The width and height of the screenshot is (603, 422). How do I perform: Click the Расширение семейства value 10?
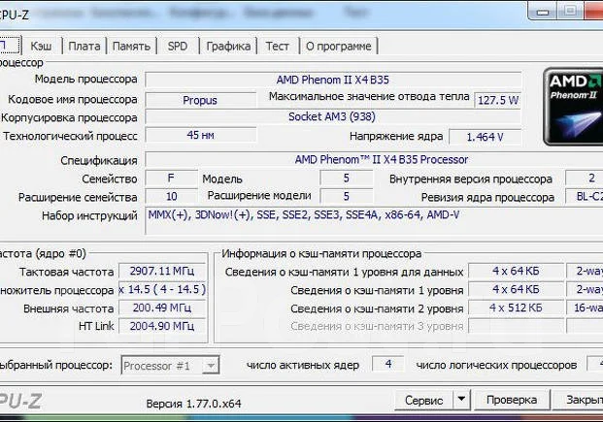(x=172, y=196)
